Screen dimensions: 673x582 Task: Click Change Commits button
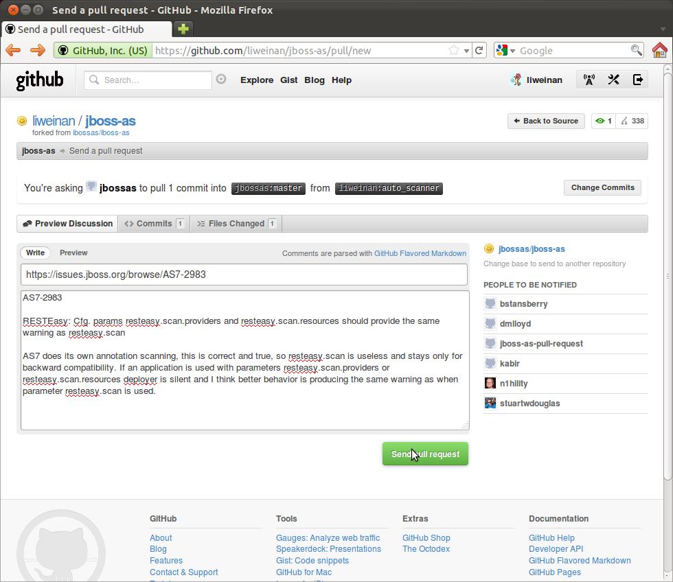(602, 187)
